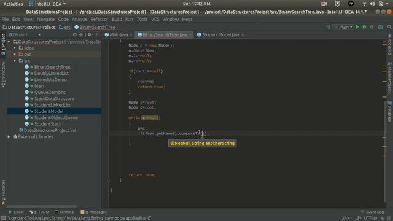The height and width of the screenshot is (221, 393).
Task: Click Run with Coverage icon
Action: tap(372, 27)
